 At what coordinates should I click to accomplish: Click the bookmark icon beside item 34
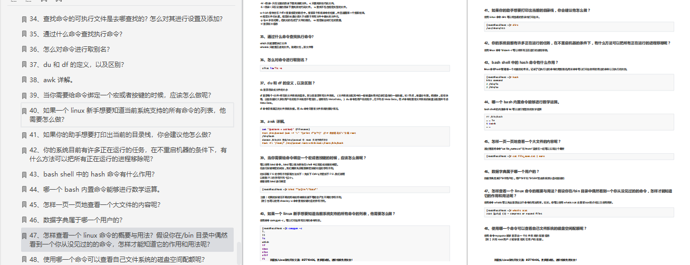point(24,19)
